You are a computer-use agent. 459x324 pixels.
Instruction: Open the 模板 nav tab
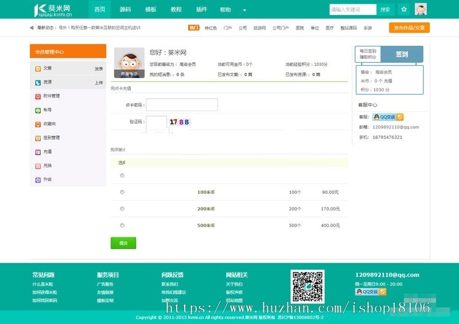coord(150,9)
